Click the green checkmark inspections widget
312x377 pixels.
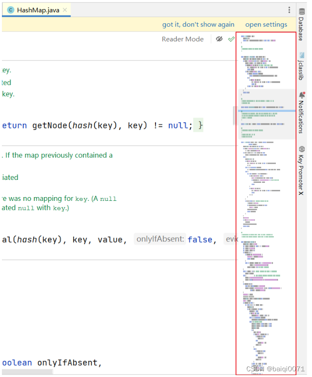[x=231, y=39]
